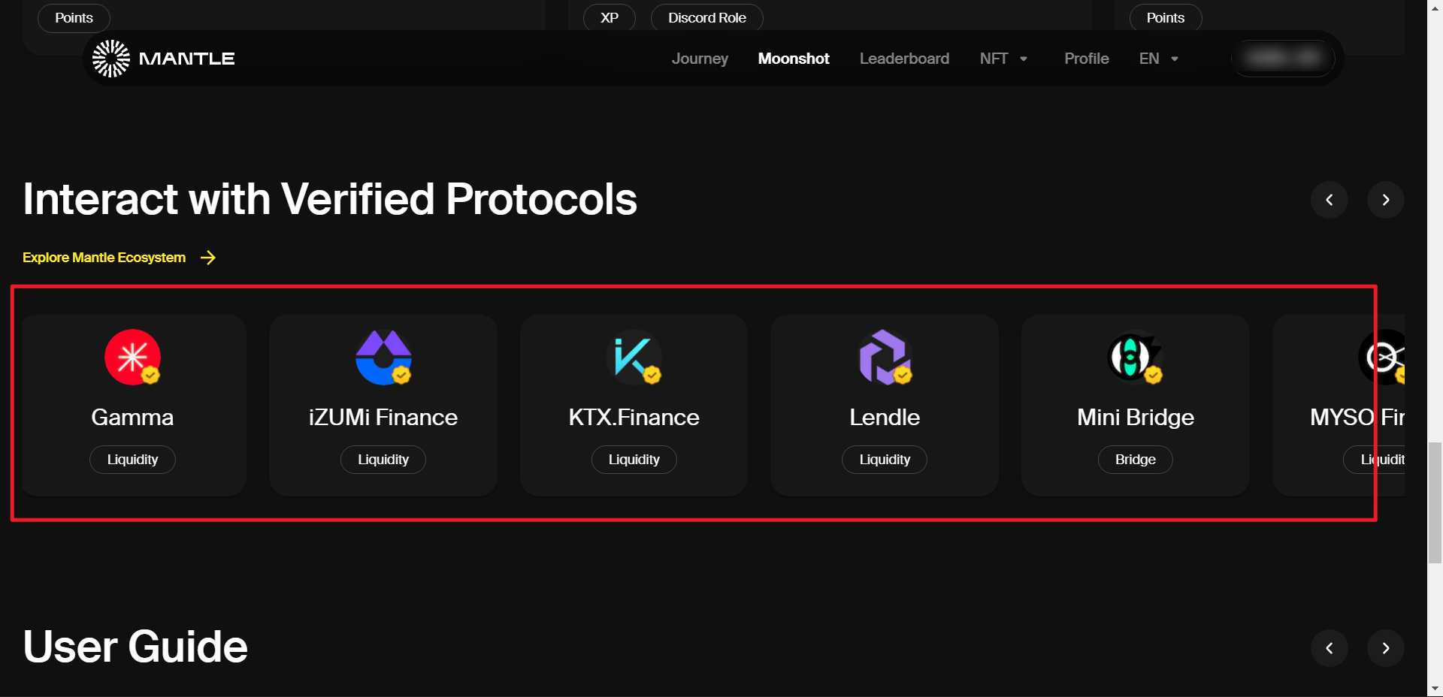Open the Explore Mantle Ecosystem link
This screenshot has height=697, width=1443.
(x=104, y=258)
